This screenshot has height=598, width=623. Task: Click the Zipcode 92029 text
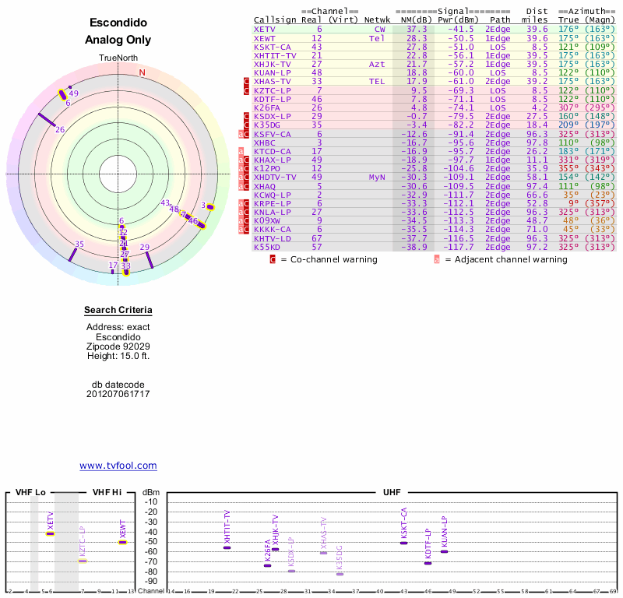pyautogui.click(x=118, y=346)
